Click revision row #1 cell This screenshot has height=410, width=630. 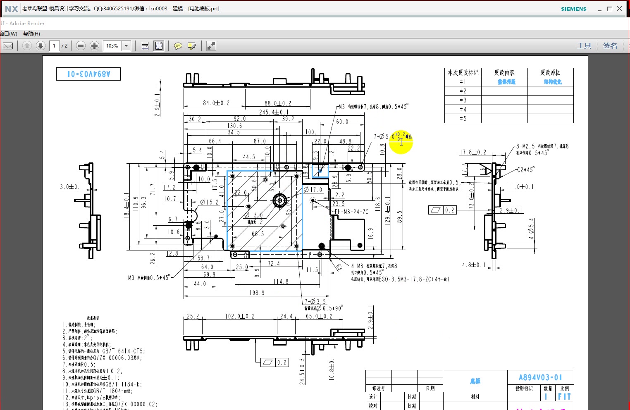click(x=463, y=82)
